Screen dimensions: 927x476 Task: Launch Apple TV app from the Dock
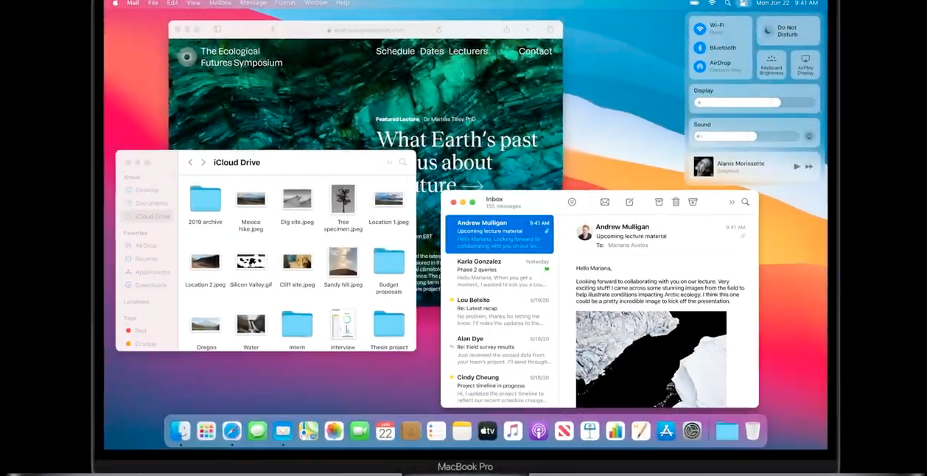(488, 431)
